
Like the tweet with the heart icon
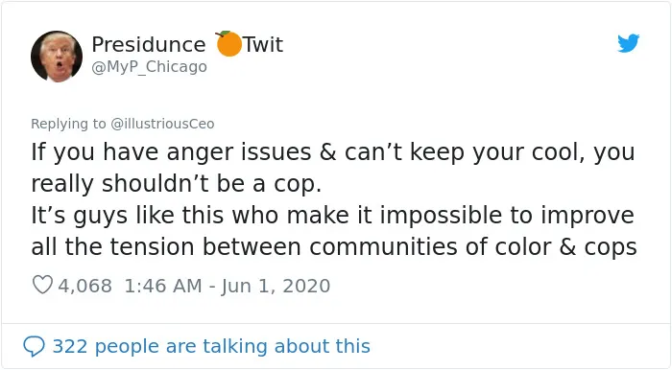coord(42,285)
